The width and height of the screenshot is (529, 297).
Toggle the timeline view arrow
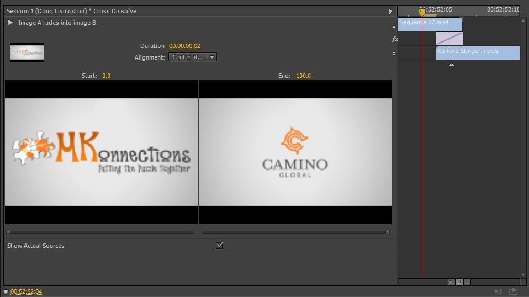pyautogui.click(x=390, y=11)
